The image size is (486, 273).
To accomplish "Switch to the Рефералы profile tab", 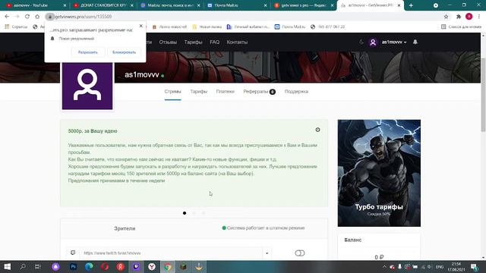I will point(260,92).
